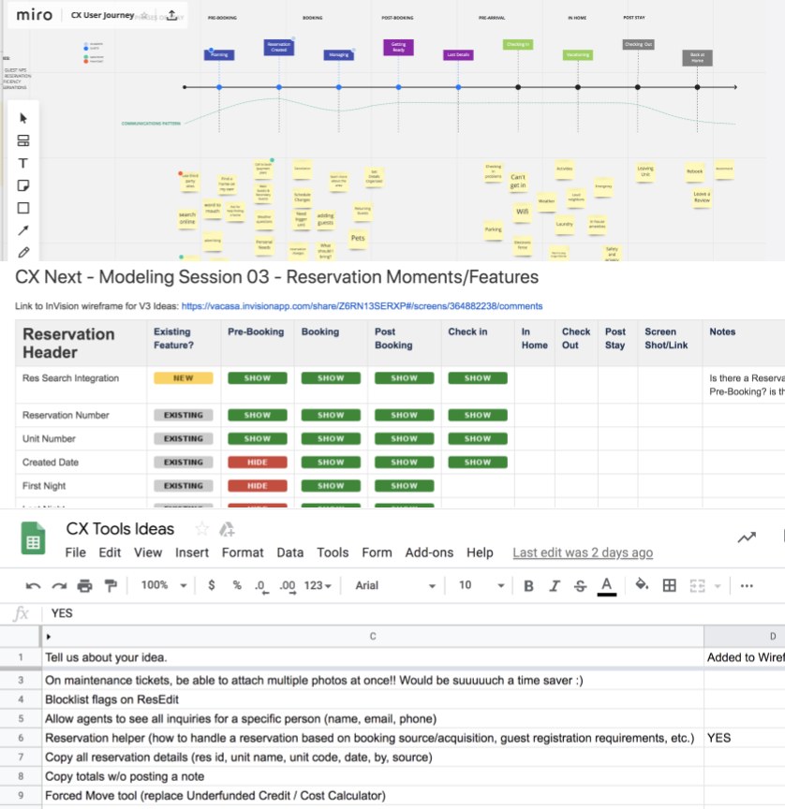Open the font size 10 dropdown
The image size is (785, 809).
481,585
